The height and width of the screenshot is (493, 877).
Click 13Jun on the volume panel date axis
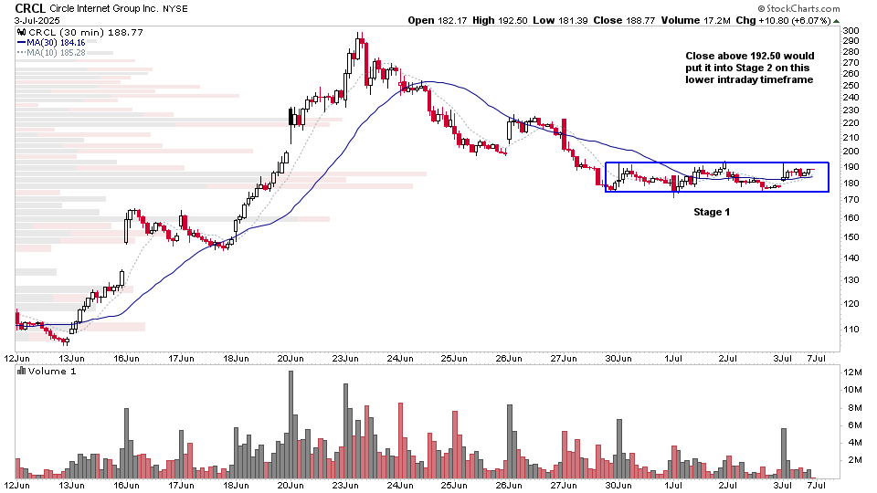coord(71,485)
